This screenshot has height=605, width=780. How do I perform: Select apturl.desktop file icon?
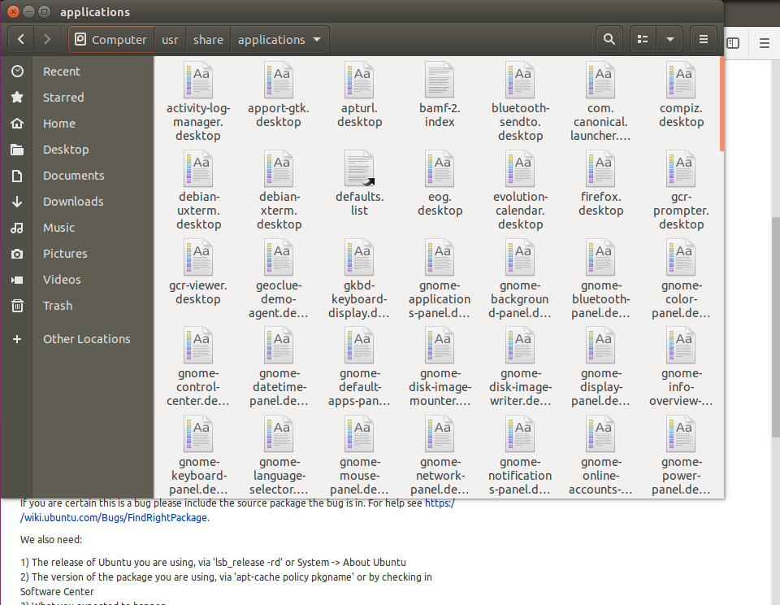[359, 80]
